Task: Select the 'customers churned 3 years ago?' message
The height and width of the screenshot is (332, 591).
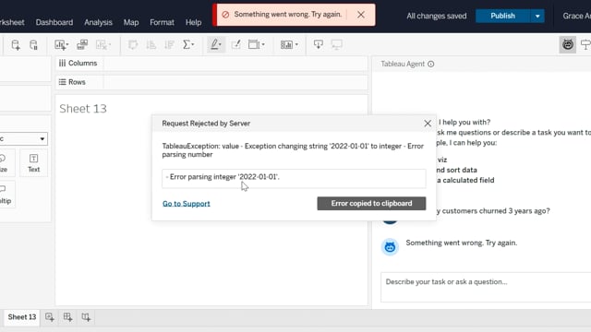Action: 493,211
